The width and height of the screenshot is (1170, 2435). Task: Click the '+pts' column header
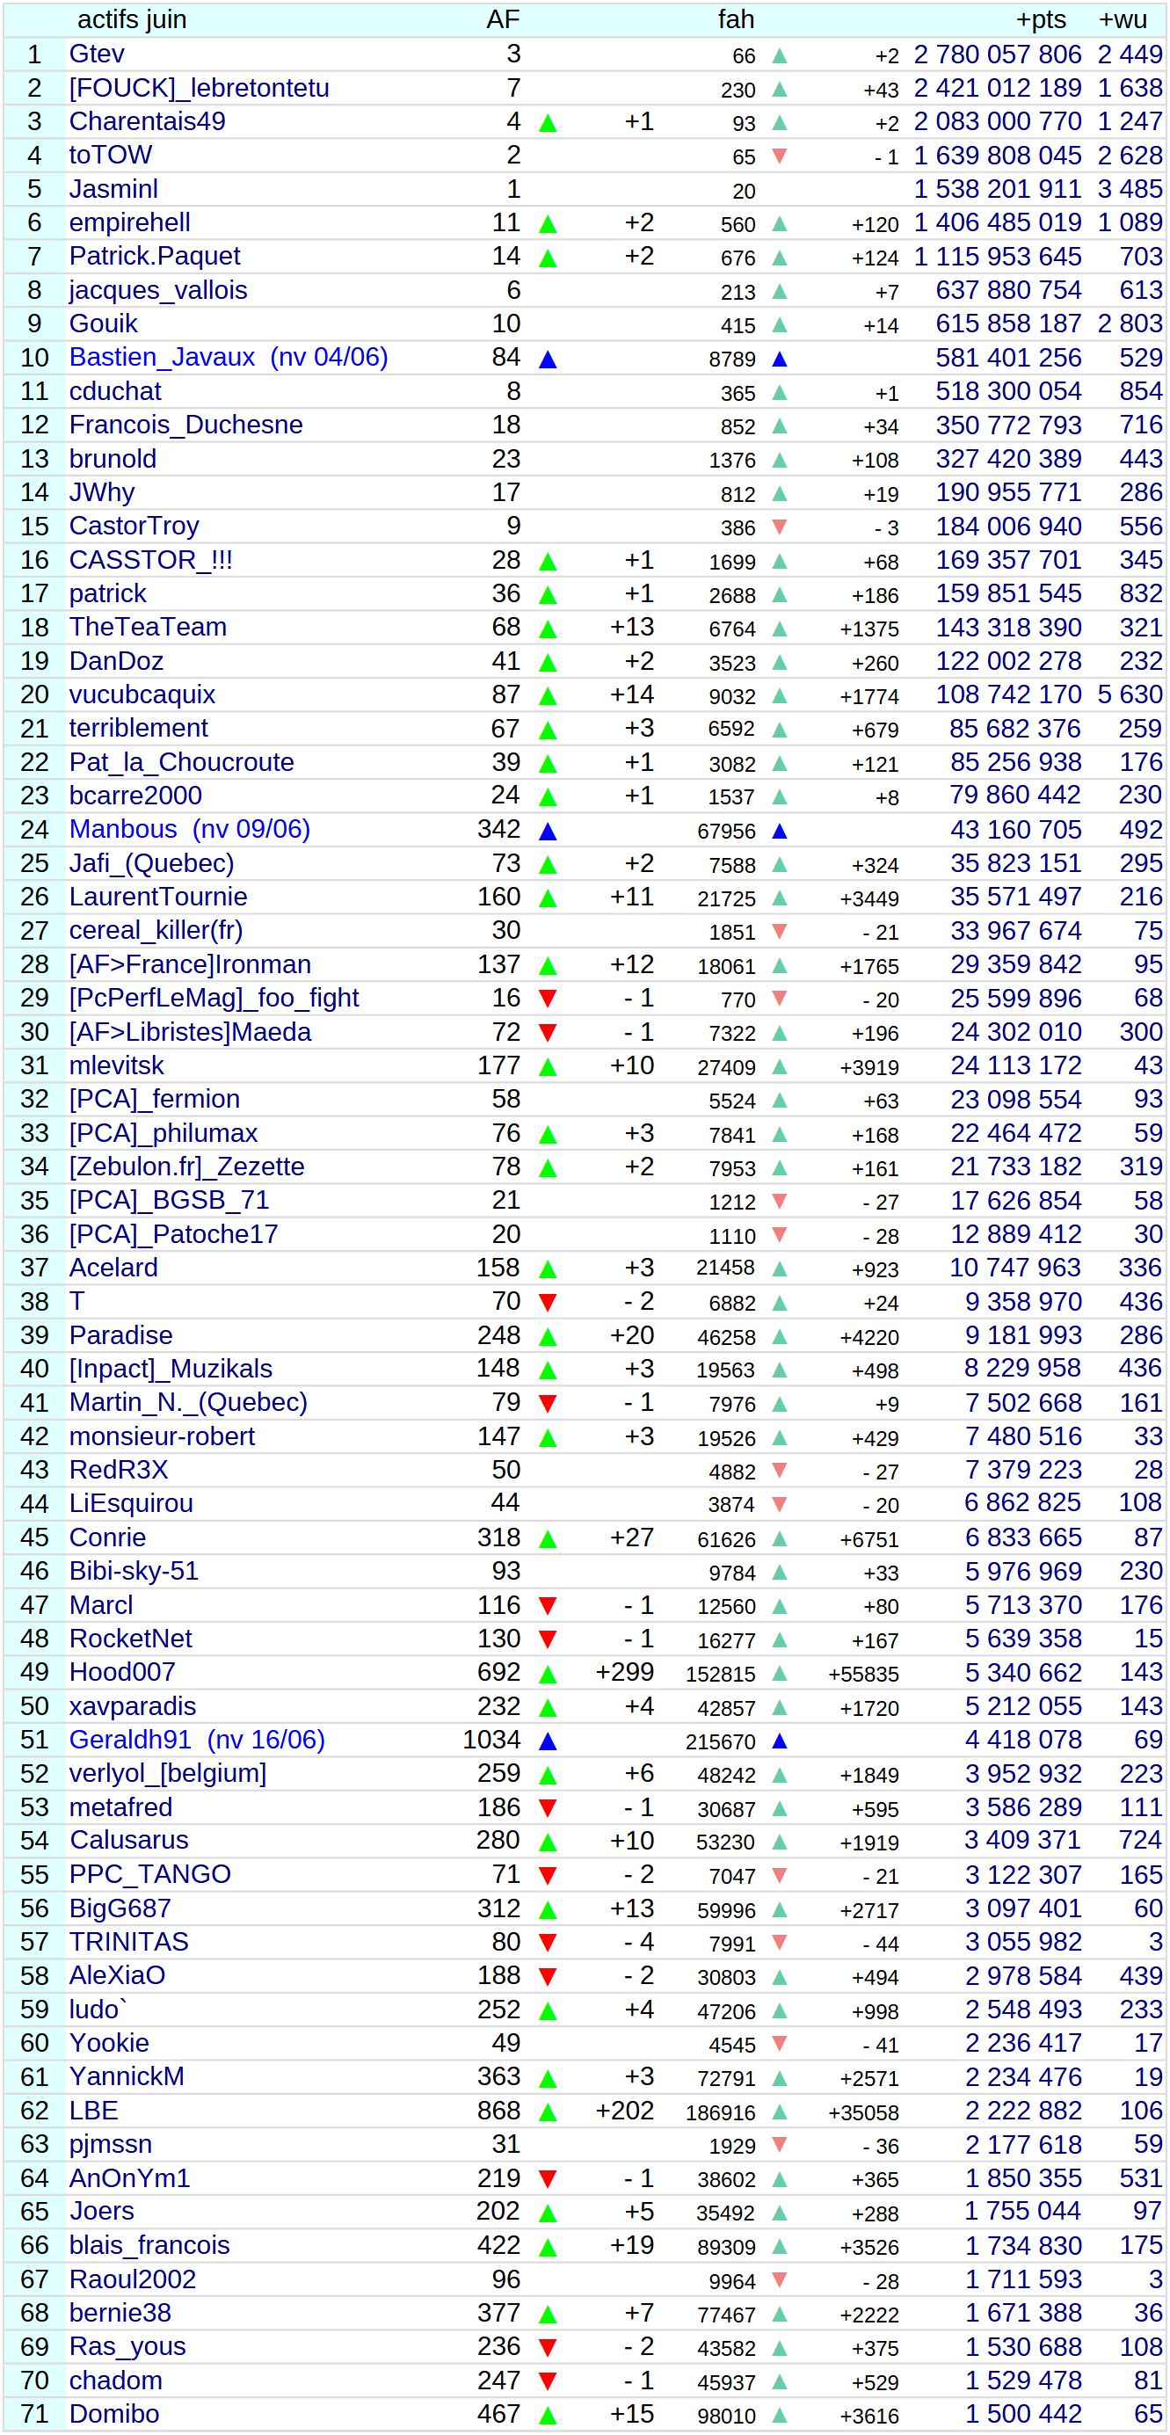tap(1040, 20)
